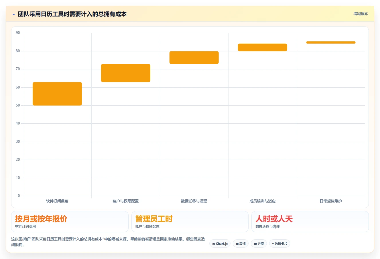Open the 按月或按年报价 data card
This screenshot has height=259, width=380.
70,222
